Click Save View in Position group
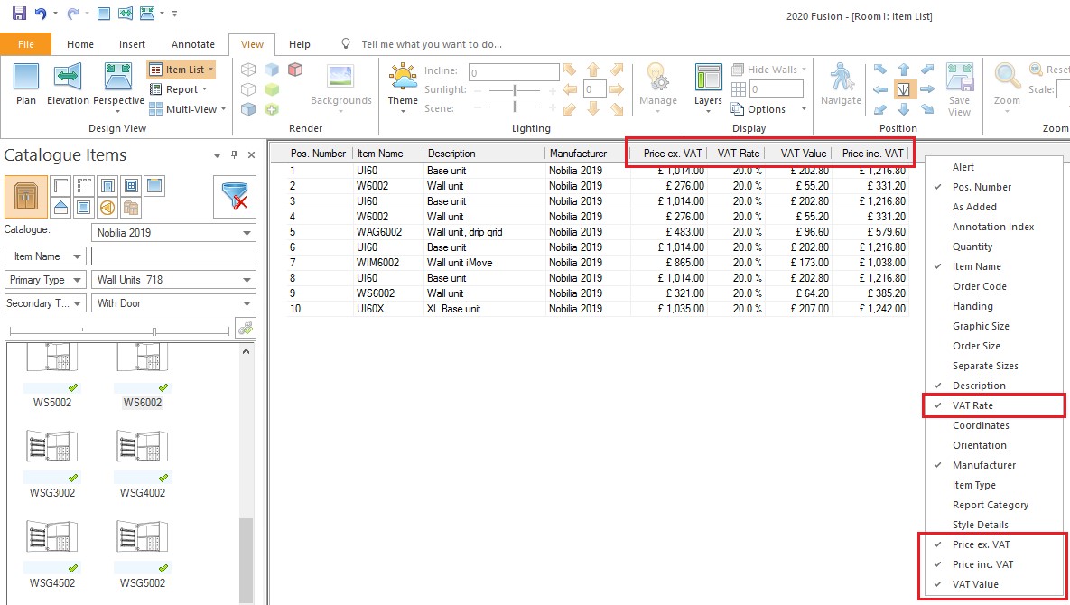1070x605 pixels. 959,90
